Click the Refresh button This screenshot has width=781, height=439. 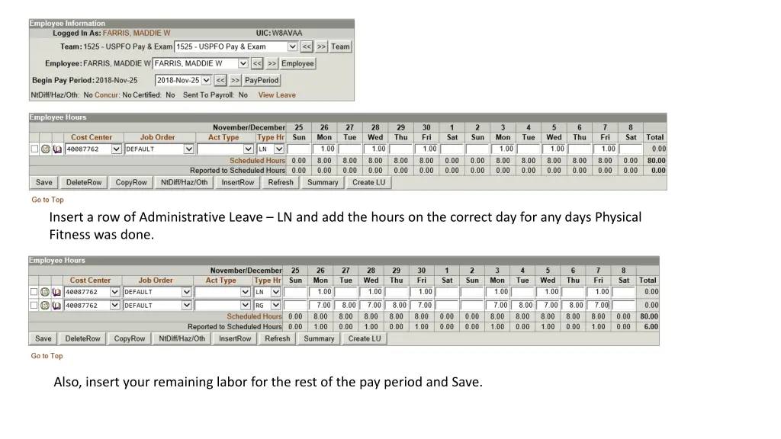(x=281, y=182)
